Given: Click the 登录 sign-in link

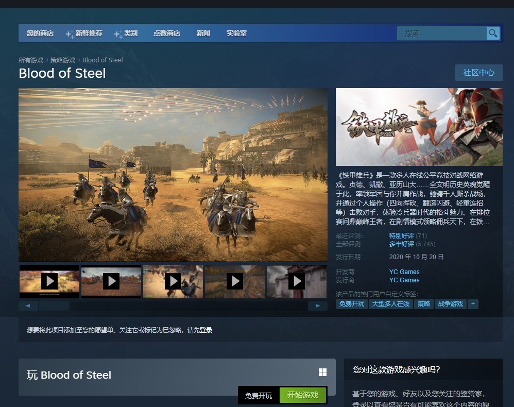Looking at the screenshot, I should coord(206,330).
